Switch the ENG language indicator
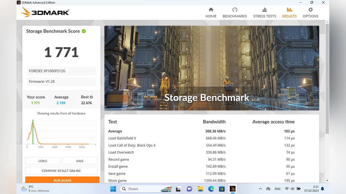The height and width of the screenshot is (194, 346). 277,189
